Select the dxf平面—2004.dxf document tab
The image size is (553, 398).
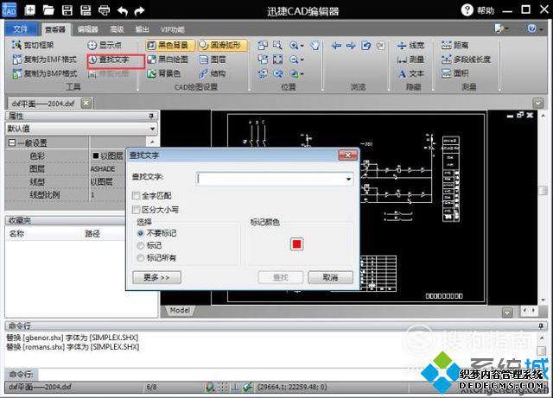[x=43, y=104]
